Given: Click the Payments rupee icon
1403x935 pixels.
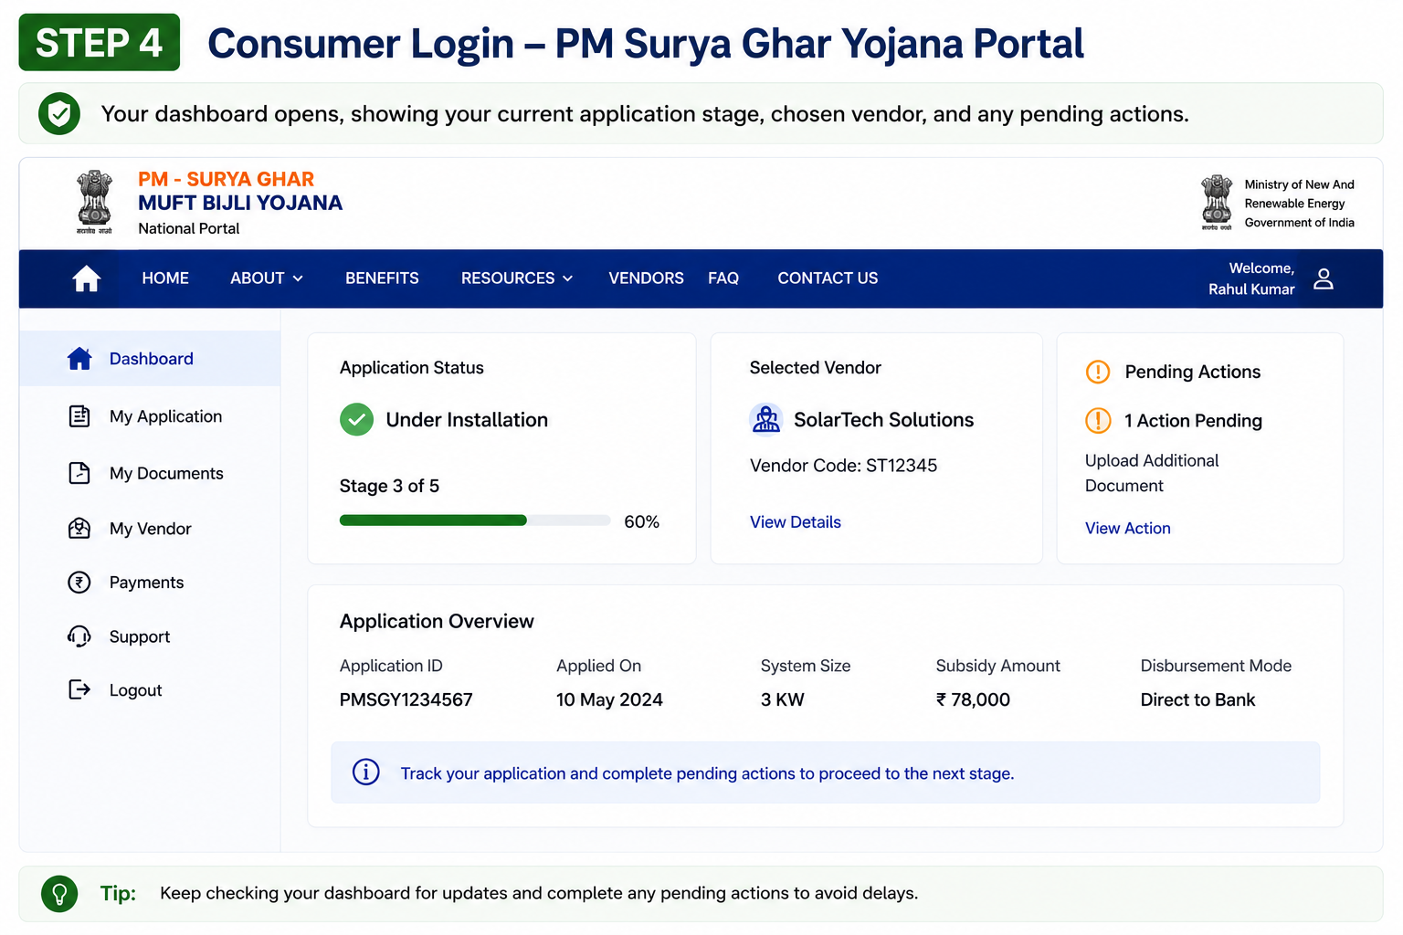Looking at the screenshot, I should (x=79, y=583).
